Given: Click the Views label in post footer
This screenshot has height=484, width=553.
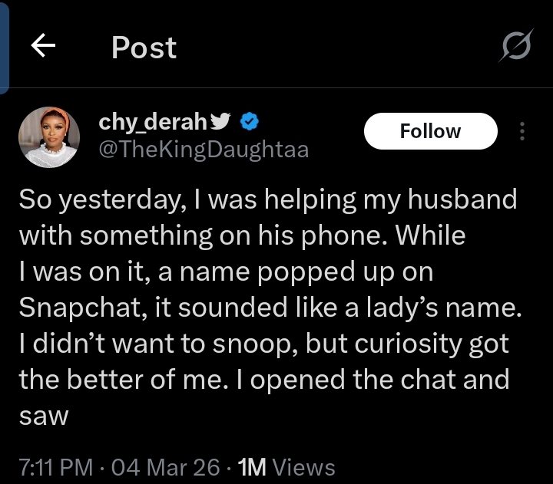Looking at the screenshot, I should (304, 467).
